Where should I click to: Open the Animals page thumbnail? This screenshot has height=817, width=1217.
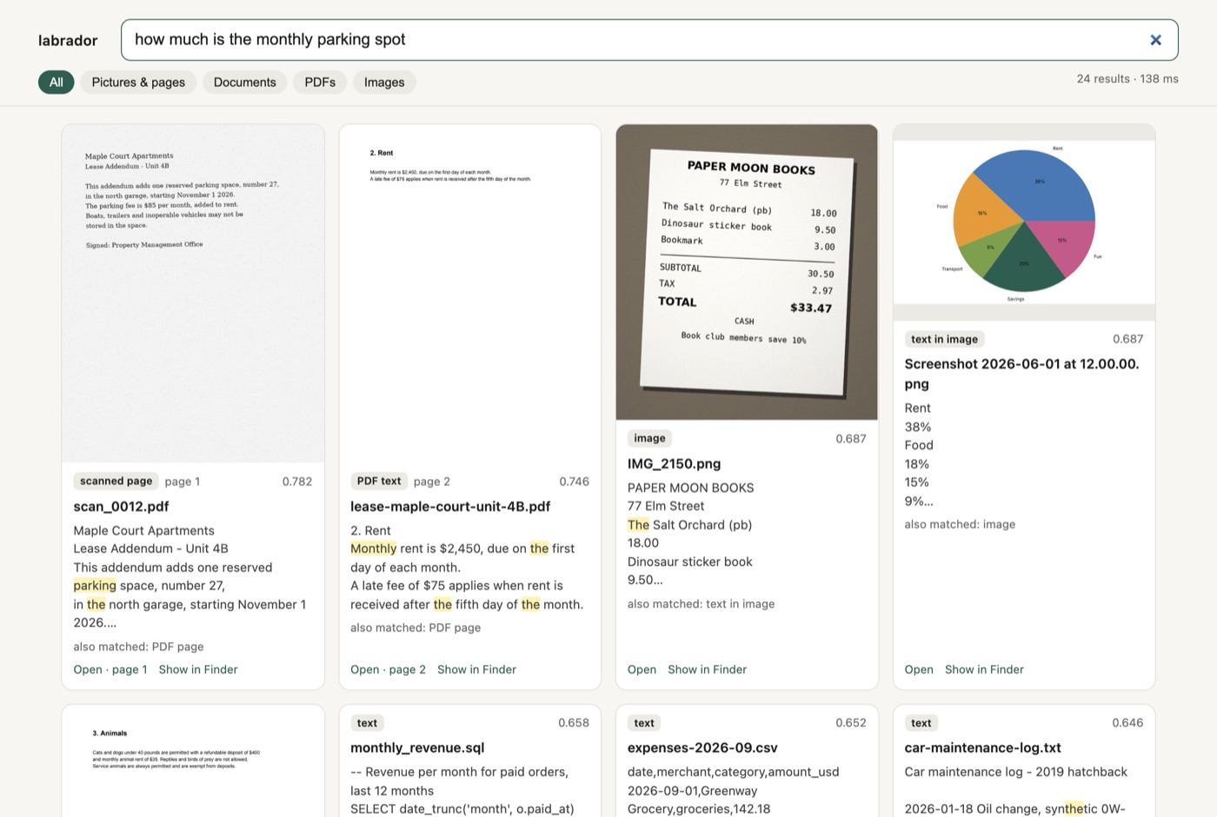coord(193,761)
